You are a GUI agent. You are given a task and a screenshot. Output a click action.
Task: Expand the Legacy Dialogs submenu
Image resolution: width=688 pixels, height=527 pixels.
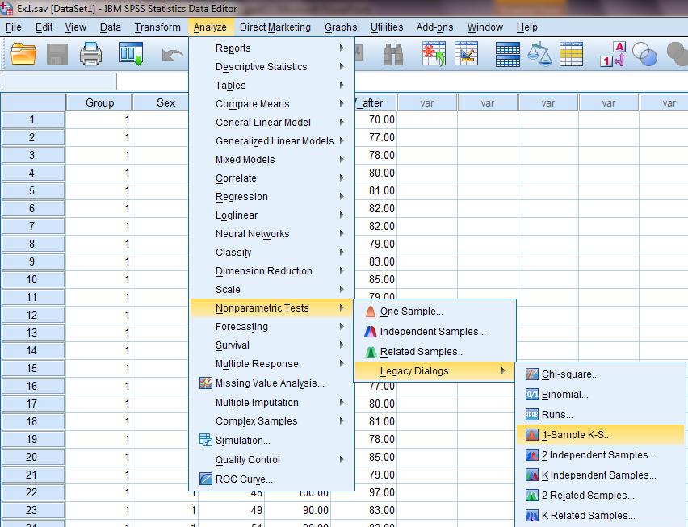[x=434, y=371]
